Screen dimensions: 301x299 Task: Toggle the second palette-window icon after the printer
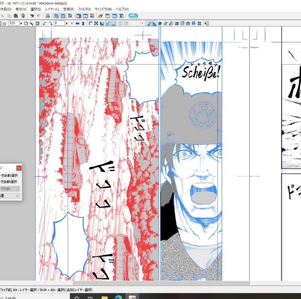pos(63,16)
